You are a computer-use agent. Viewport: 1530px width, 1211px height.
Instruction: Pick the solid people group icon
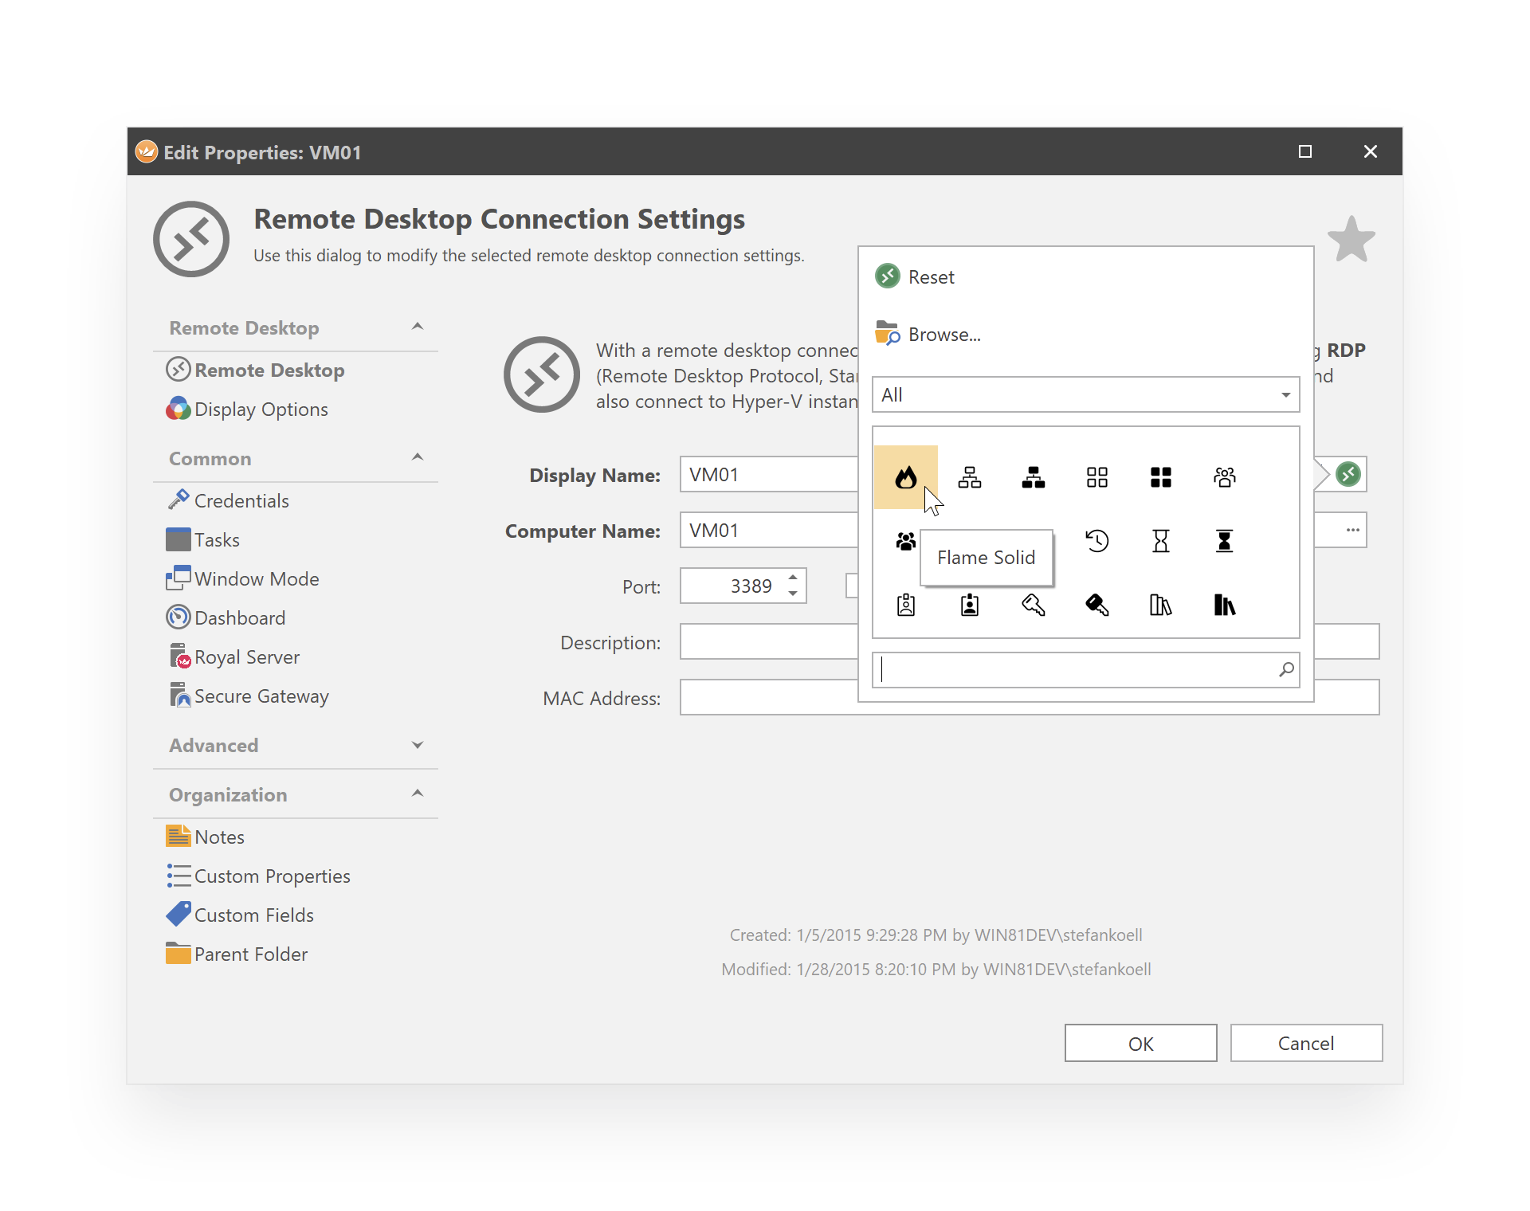(905, 541)
